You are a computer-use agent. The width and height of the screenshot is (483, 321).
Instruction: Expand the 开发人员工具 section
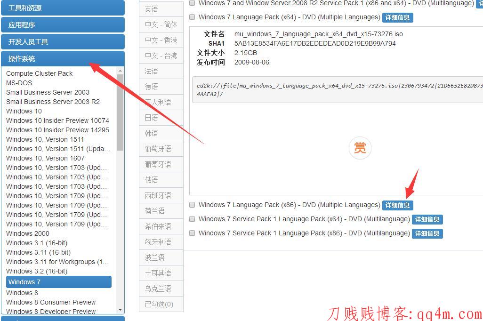[x=63, y=42]
